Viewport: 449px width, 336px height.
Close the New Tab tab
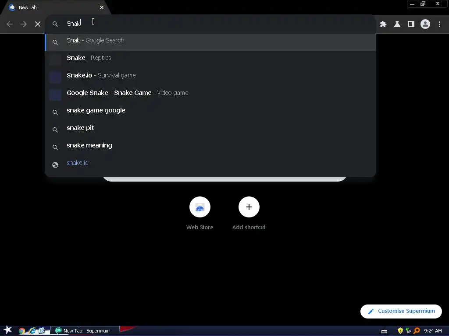click(102, 7)
